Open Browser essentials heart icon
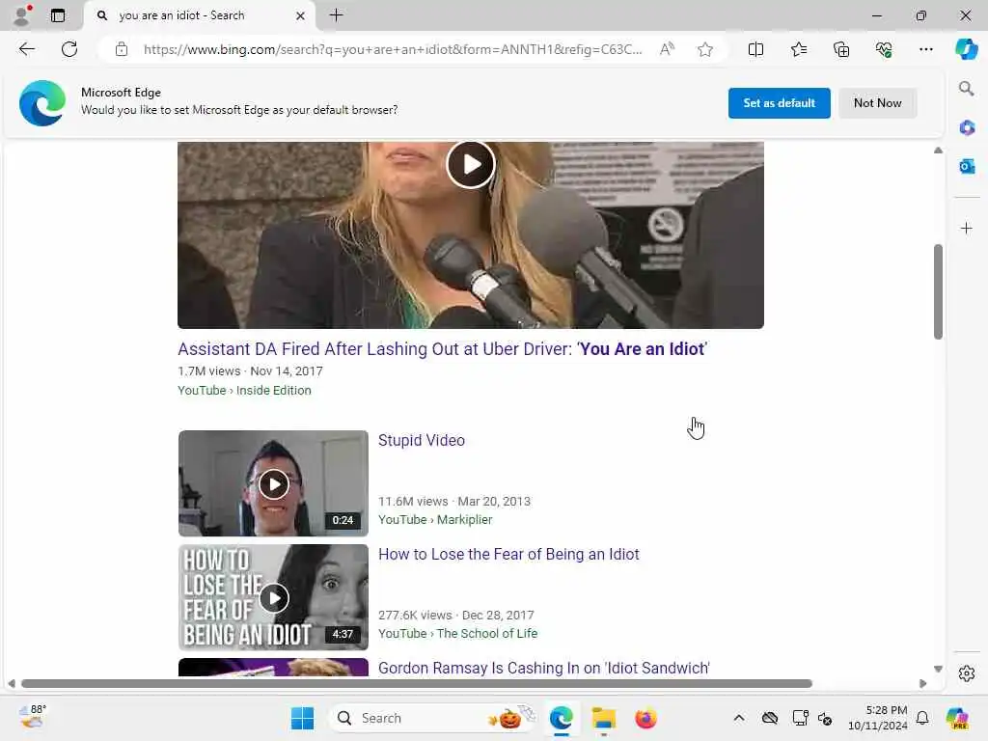Image resolution: width=988 pixels, height=741 pixels. tap(884, 49)
